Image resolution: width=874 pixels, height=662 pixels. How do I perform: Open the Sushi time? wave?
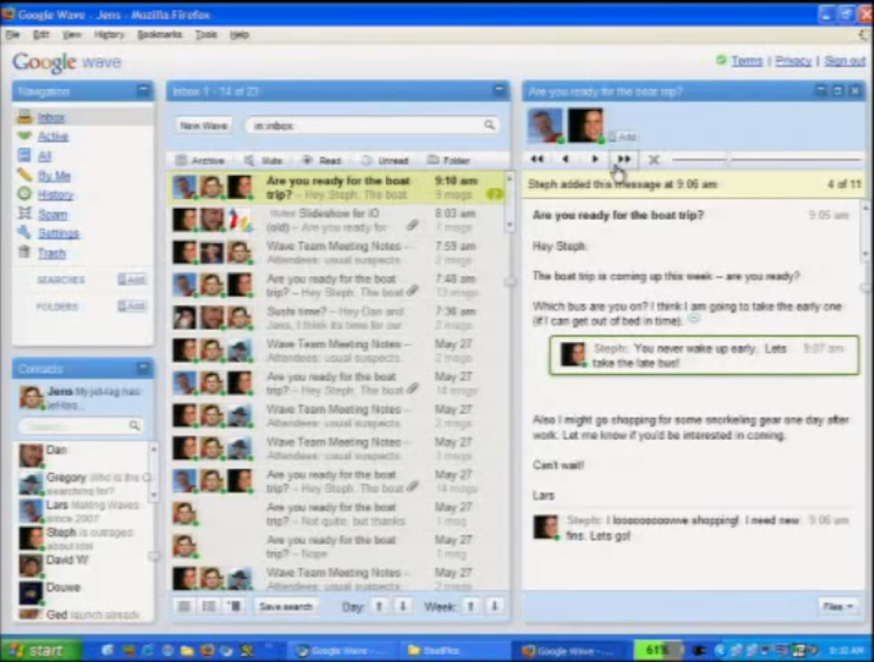coord(336,317)
